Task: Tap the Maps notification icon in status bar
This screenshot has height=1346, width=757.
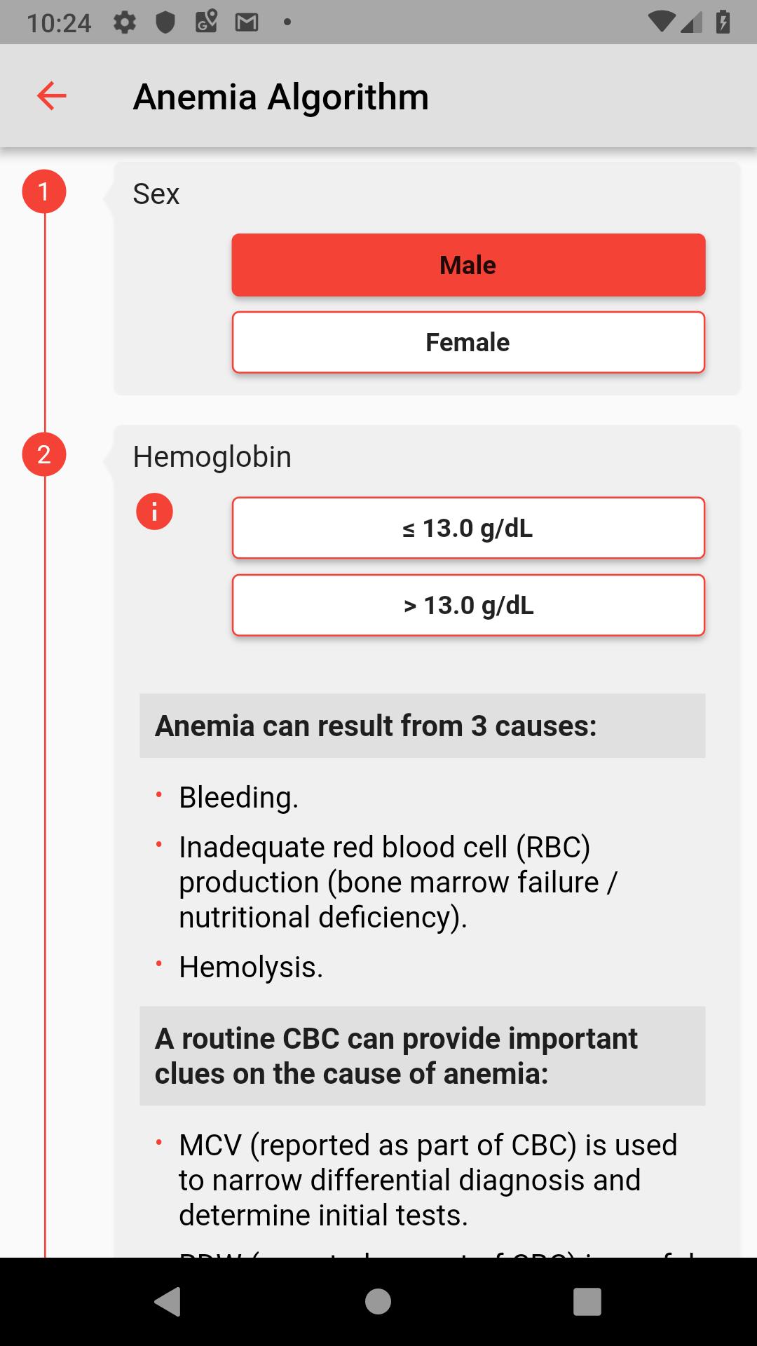Action: click(205, 21)
